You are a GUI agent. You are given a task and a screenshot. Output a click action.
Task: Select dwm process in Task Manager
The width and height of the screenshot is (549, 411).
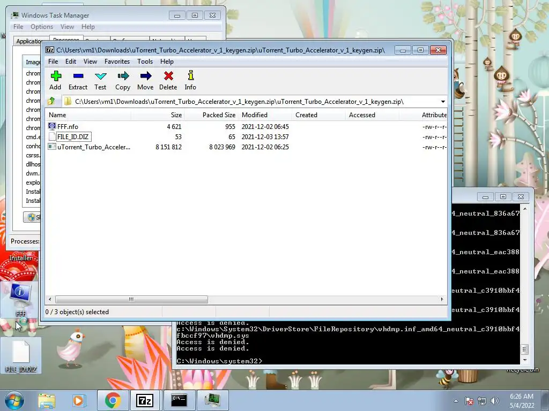click(33, 173)
